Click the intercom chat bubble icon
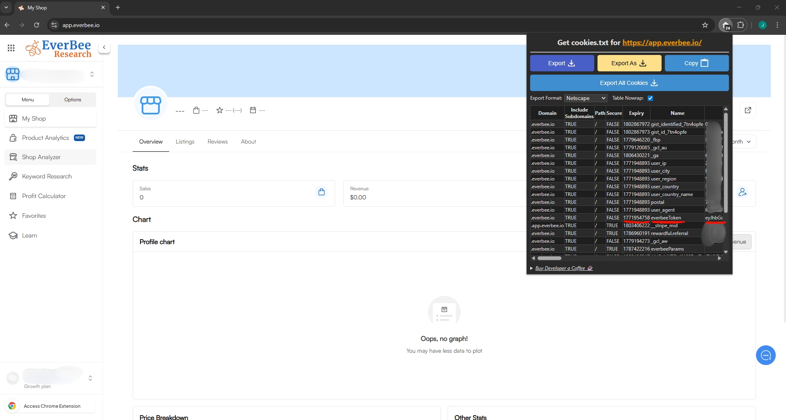 [765, 355]
